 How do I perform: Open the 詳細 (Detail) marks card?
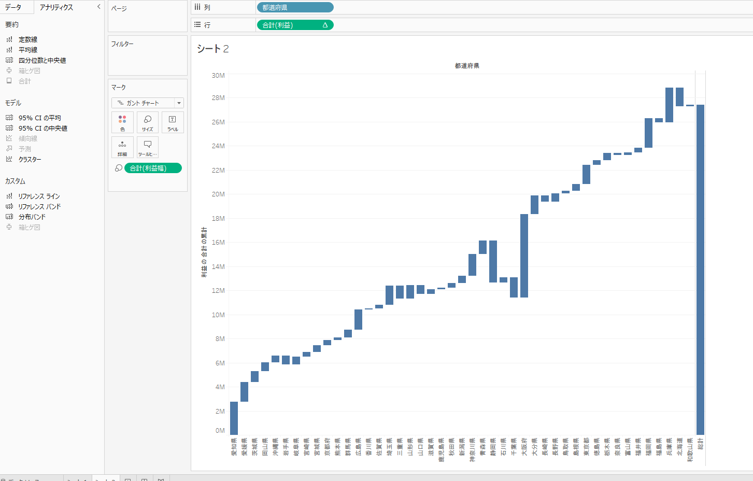tap(122, 147)
